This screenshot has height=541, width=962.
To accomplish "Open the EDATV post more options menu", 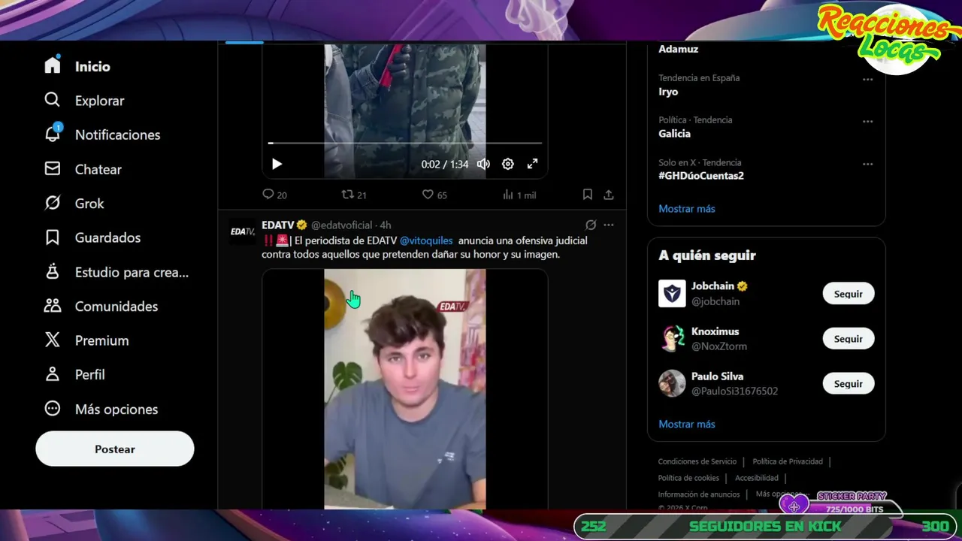I will pos(609,225).
